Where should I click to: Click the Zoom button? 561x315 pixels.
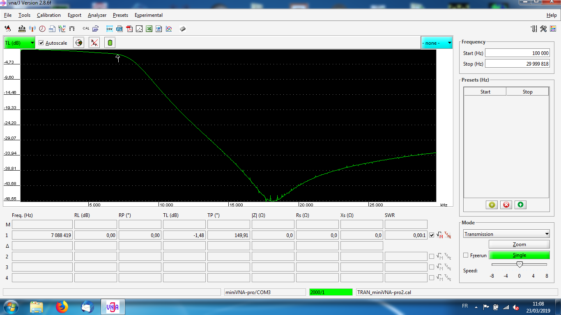tap(519, 244)
